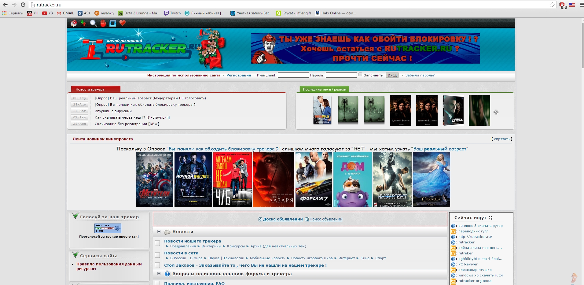Hide the Лента новинок кинопроката section
The width and height of the screenshot is (584, 285).
pos(502,139)
